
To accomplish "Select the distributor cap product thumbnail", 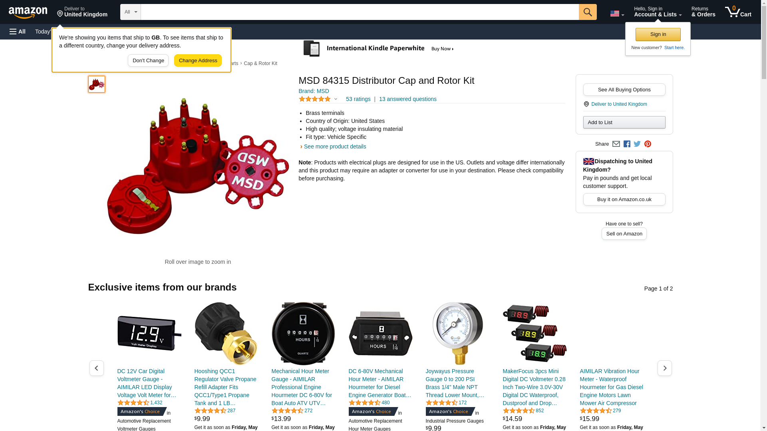I will click(97, 84).
